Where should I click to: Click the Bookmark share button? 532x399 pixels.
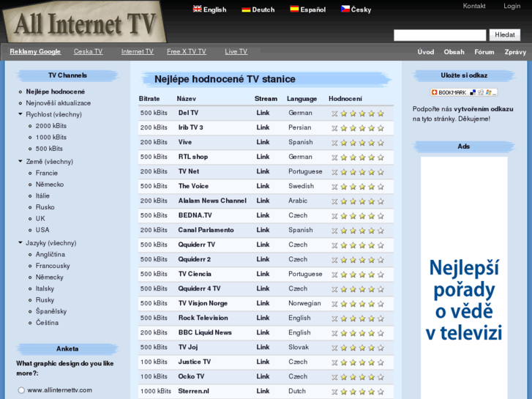click(x=464, y=92)
